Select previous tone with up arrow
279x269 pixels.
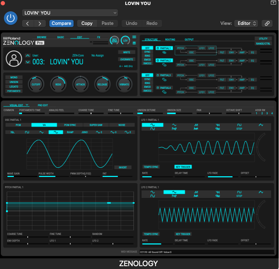click(x=28, y=55)
